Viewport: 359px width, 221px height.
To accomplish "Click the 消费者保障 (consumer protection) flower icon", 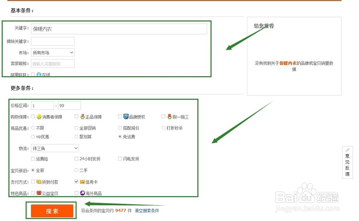I will coord(39,117).
